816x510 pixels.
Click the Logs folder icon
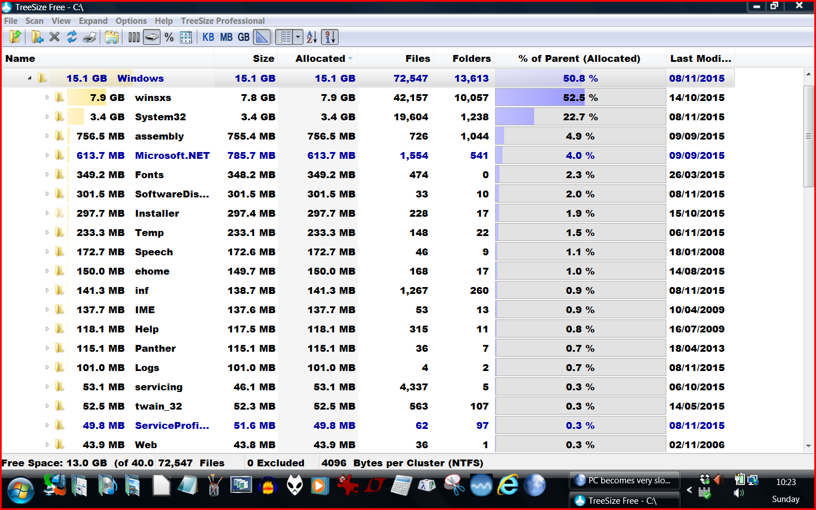[60, 368]
